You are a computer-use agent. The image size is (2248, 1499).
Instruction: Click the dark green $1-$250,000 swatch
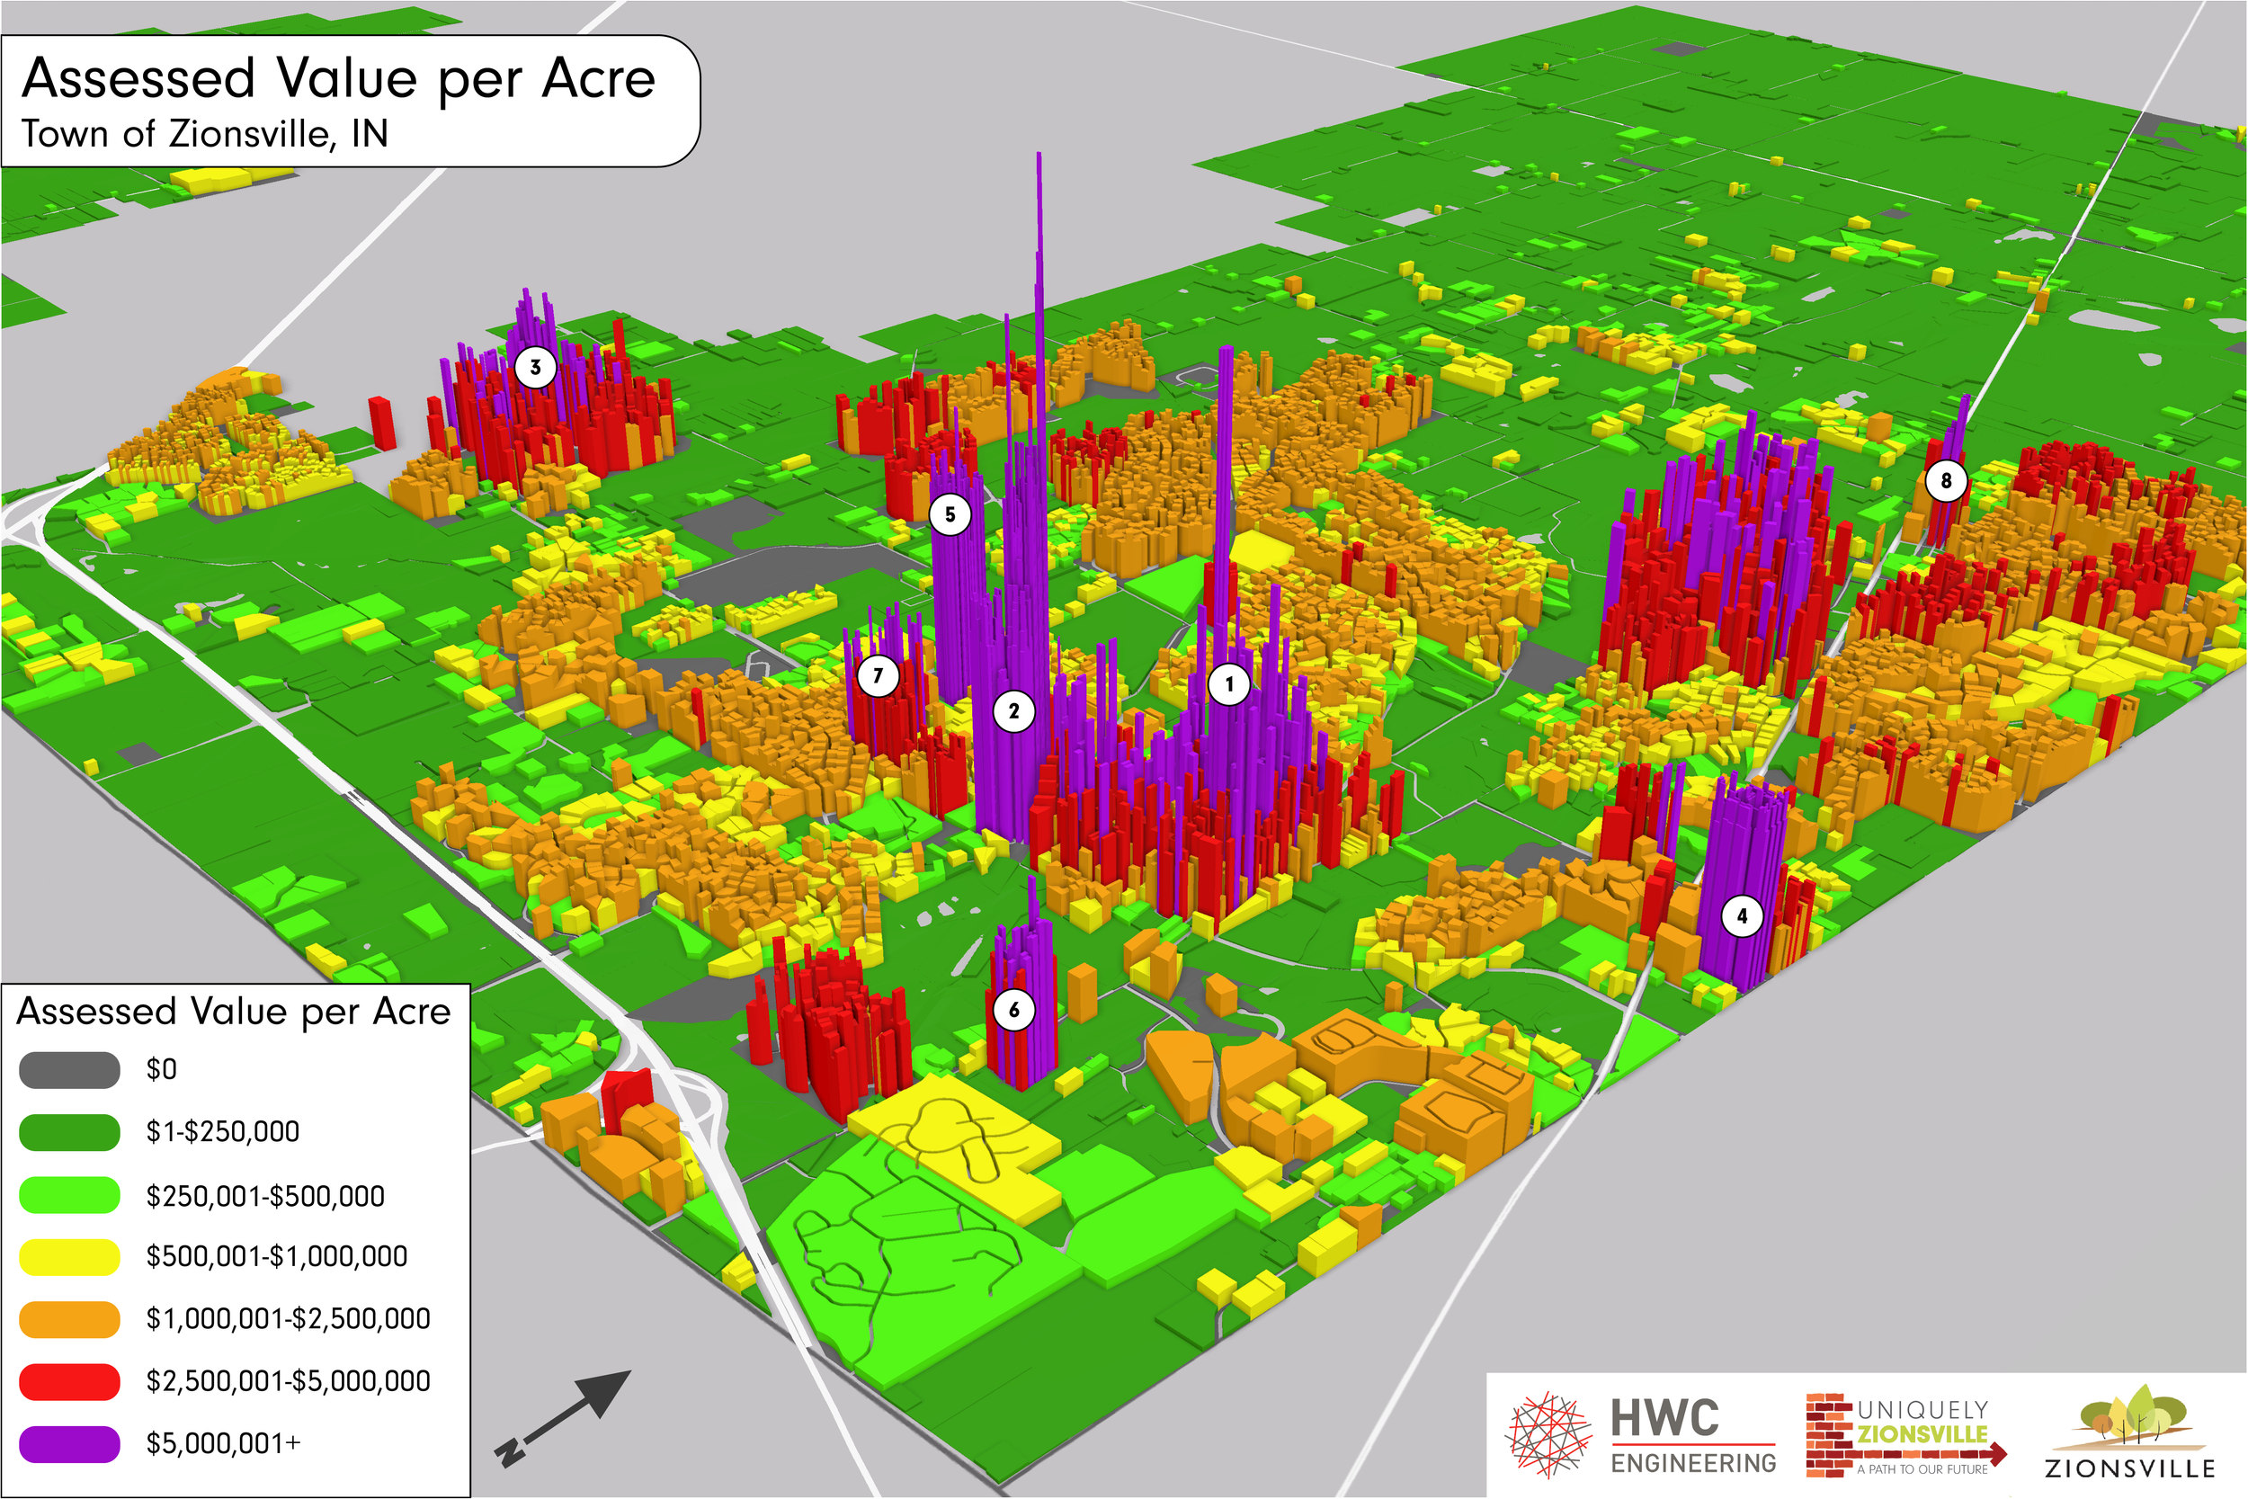click(x=70, y=1132)
